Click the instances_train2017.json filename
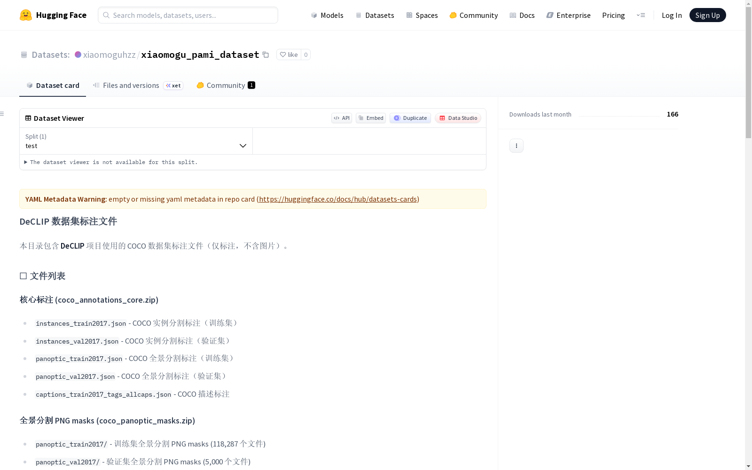The image size is (752, 470). coord(81,323)
